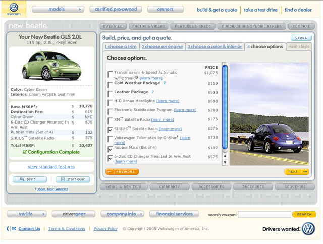Viewport: 323px width, 244px height.
Task: Click the search vw.com text field
Action: (264, 214)
